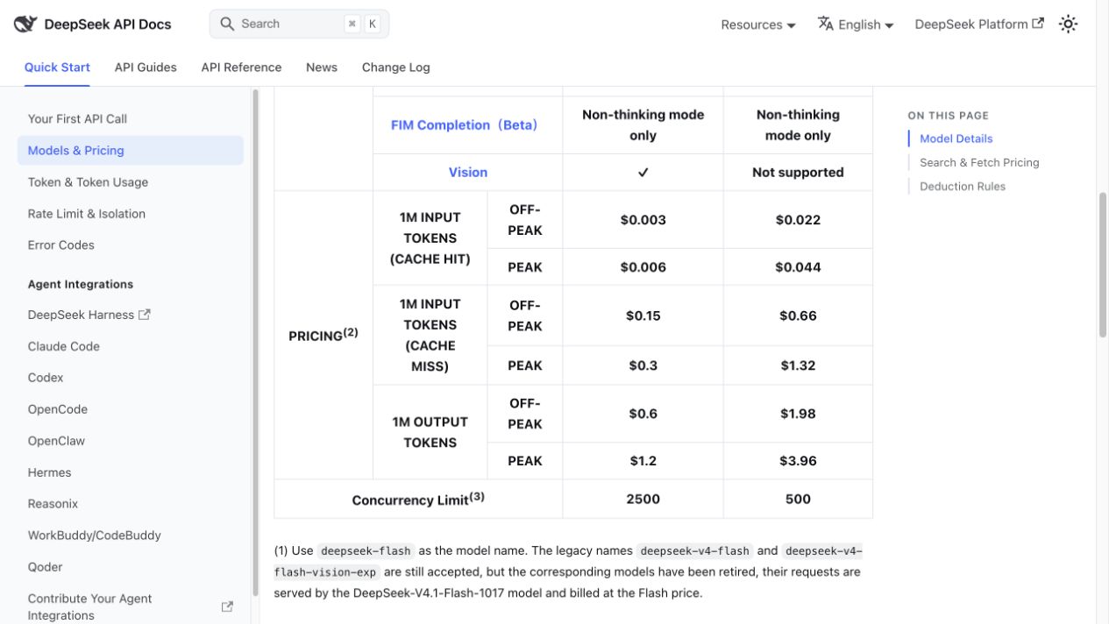
Task: Switch to the API Reference tab
Action: (241, 67)
